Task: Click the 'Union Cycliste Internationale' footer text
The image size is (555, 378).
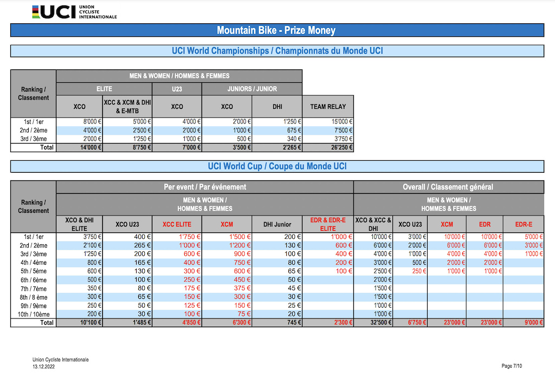Action: coord(61,360)
